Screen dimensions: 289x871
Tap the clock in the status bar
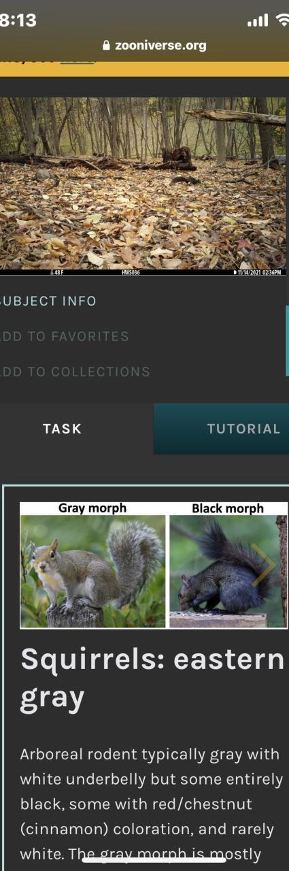pos(18,20)
